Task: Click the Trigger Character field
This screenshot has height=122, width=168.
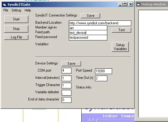Action: coord(66,86)
